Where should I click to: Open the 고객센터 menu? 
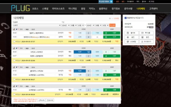153,9
